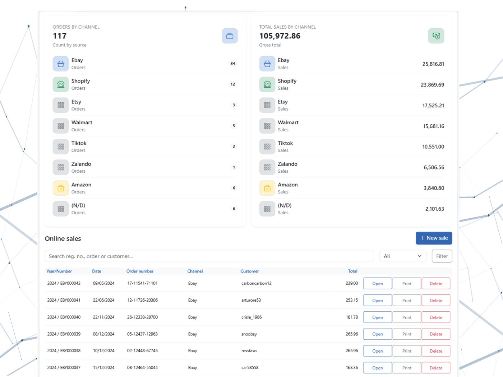This screenshot has height=377, width=503.
Task: Print sale EBY000039
Action: [407, 334]
